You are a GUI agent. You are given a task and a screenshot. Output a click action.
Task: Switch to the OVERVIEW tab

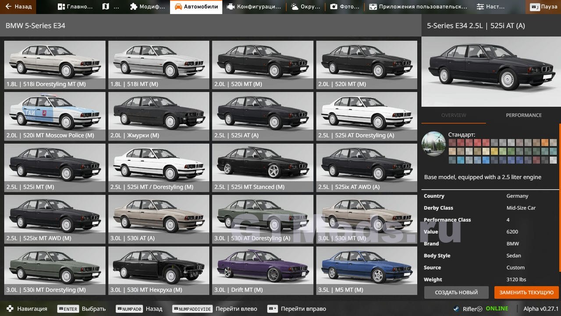point(454,115)
